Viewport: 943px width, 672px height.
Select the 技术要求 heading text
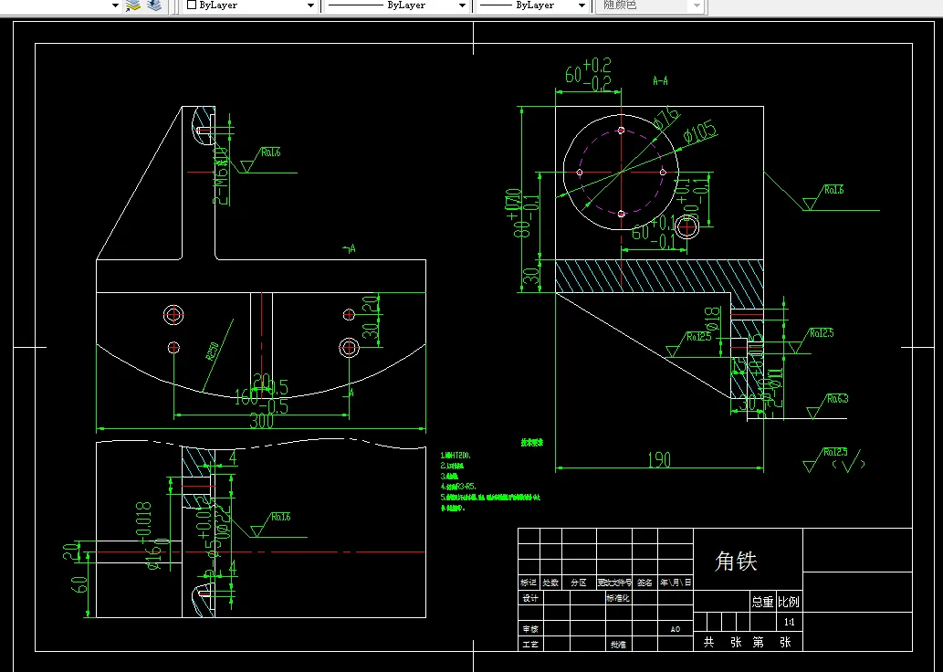[x=531, y=442]
